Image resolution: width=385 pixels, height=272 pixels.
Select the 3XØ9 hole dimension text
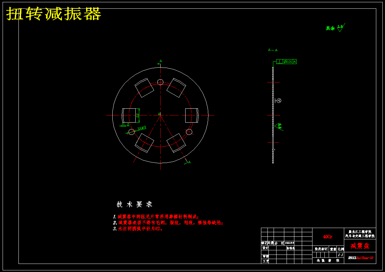click(142, 128)
